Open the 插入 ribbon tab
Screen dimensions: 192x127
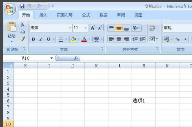pos(43,15)
